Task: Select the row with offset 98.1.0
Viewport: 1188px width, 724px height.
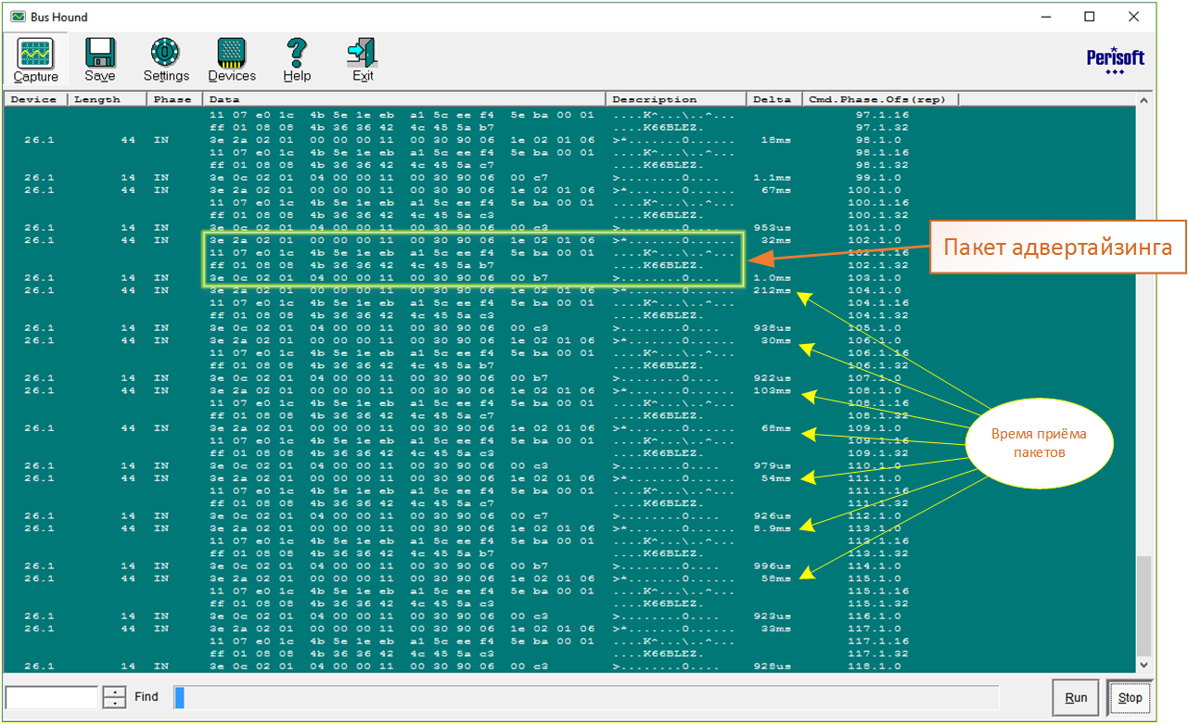Action: 570,140
